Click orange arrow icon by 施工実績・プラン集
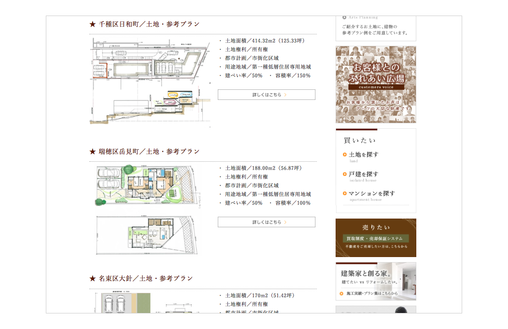Screen dimensions: 508x329 tap(342, 293)
